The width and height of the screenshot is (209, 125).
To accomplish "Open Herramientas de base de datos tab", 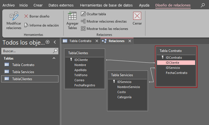I will 106,5.
